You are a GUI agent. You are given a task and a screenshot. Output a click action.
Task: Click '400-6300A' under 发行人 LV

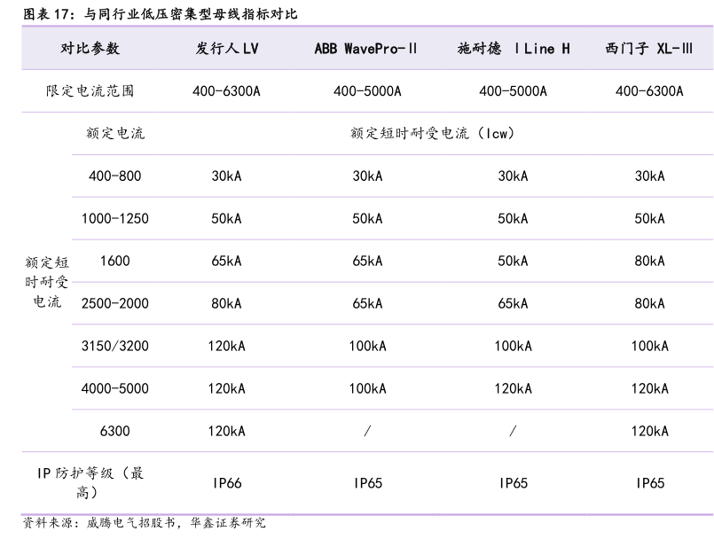(226, 91)
